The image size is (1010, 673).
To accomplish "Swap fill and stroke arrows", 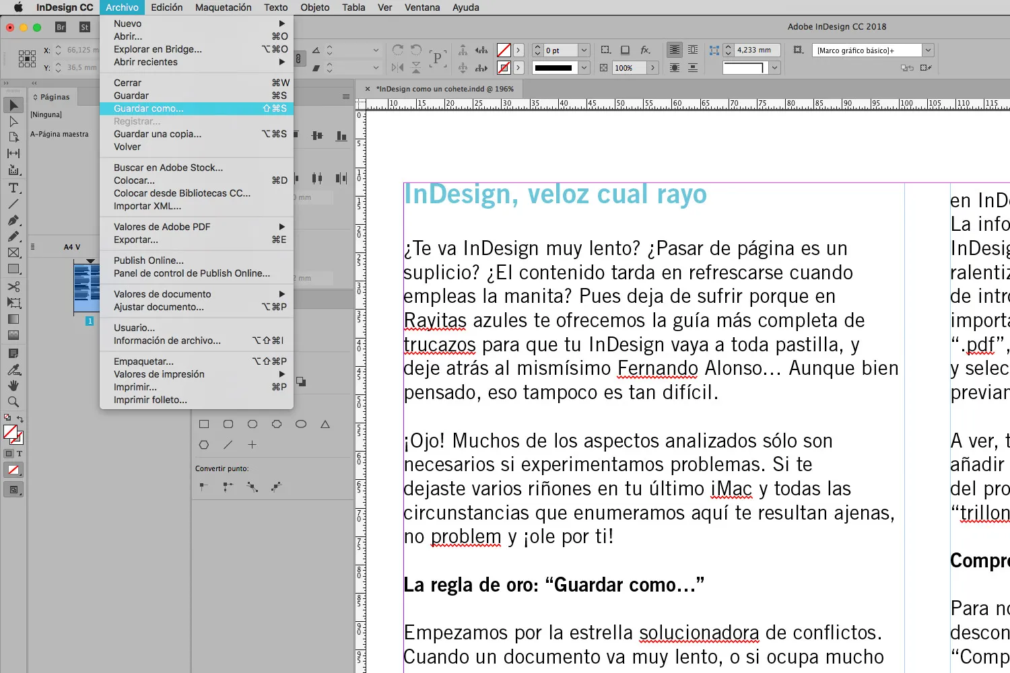I will point(20,419).
